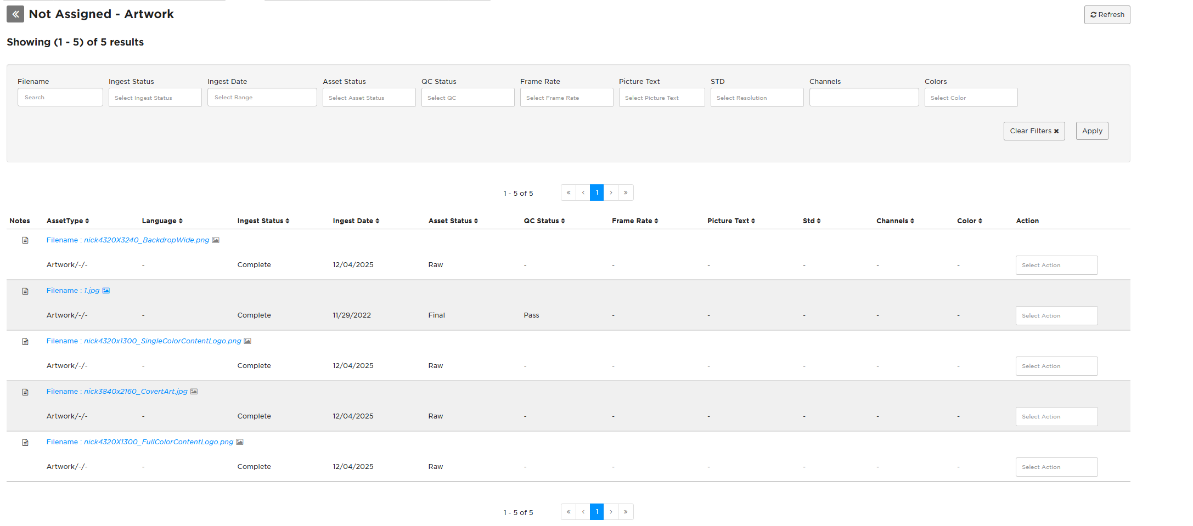The width and height of the screenshot is (1193, 526).
Task: Go to last page in top pagination
Action: pos(626,193)
